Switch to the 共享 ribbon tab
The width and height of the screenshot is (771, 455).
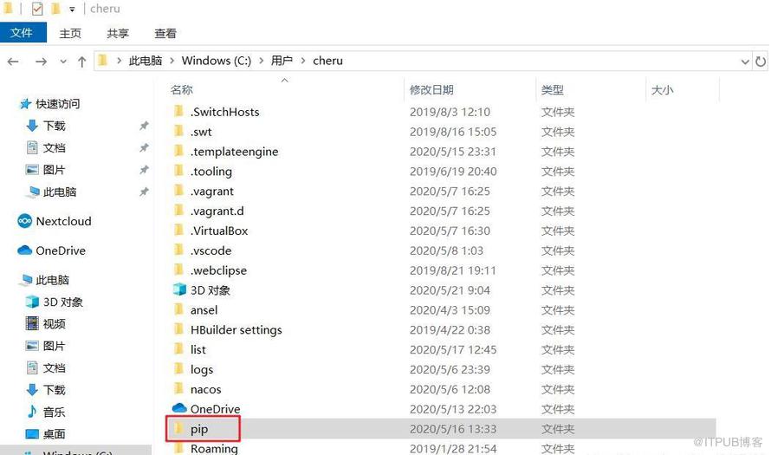118,34
